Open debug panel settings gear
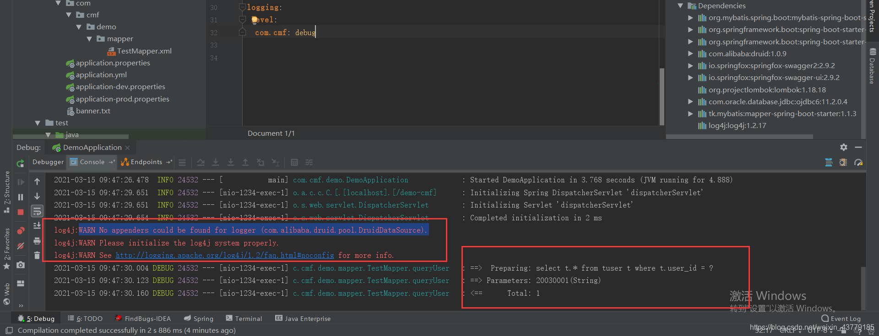 point(844,147)
